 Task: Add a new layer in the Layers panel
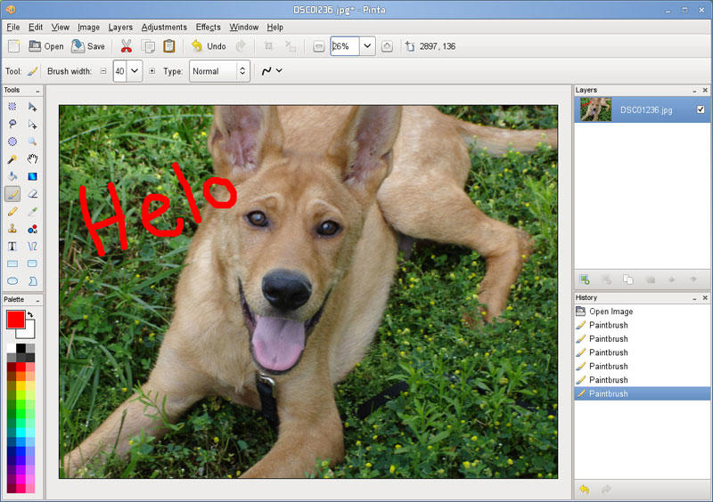[585, 279]
